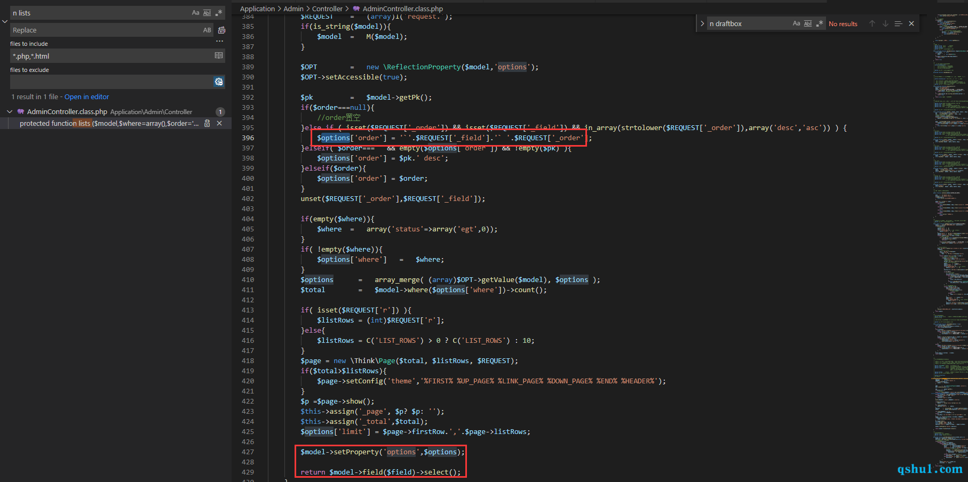
Task: Go to next match arrow
Action: (885, 23)
